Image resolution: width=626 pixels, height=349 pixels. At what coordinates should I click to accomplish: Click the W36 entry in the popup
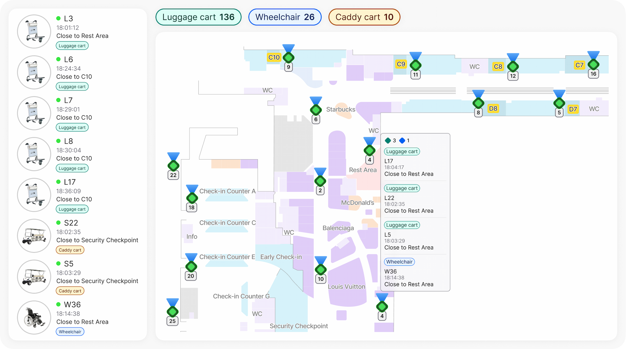409,278
